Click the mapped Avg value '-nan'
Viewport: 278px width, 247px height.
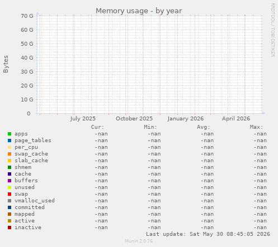[207, 214]
